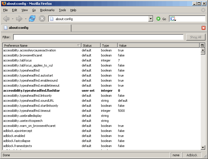Open the Forward history dropdown arrow
208x159 pixels.
(26, 19)
